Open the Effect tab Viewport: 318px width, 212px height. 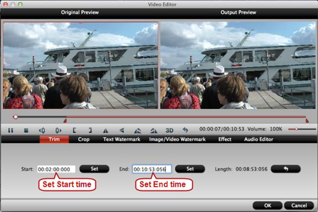tap(225, 139)
